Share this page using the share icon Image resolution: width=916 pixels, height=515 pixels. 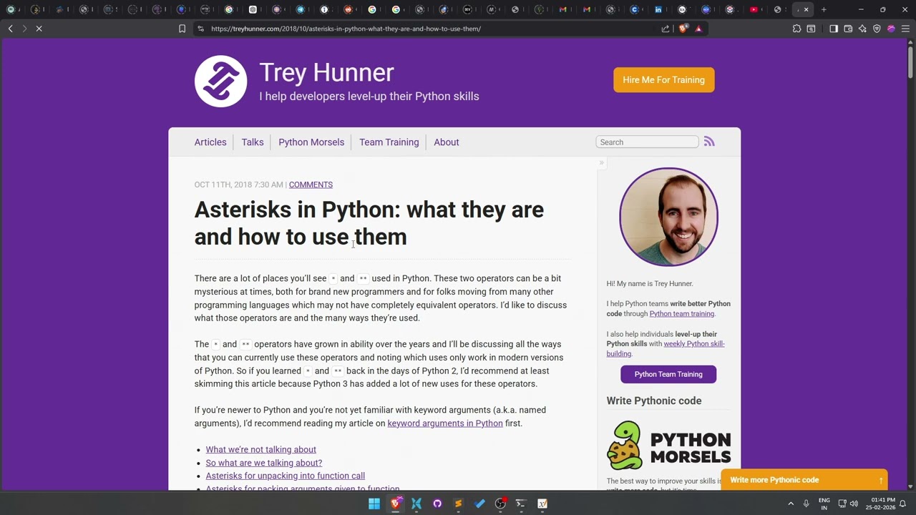666,29
